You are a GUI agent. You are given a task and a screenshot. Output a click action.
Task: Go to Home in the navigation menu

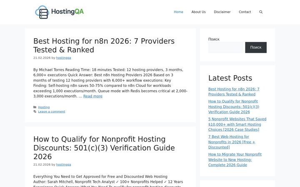tap(178, 12)
